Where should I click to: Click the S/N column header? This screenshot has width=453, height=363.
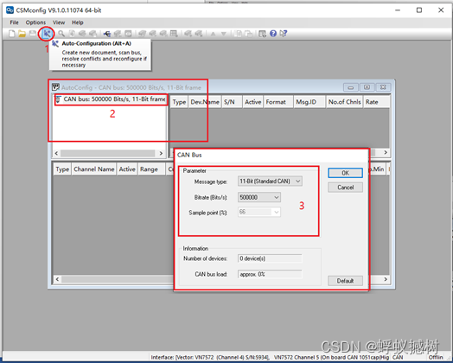(232, 102)
